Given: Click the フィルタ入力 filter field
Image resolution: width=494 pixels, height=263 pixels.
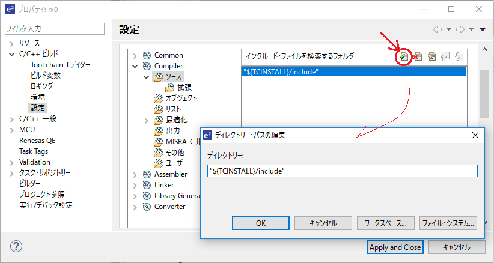Looking at the screenshot, I should pyautogui.click(x=55, y=29).
